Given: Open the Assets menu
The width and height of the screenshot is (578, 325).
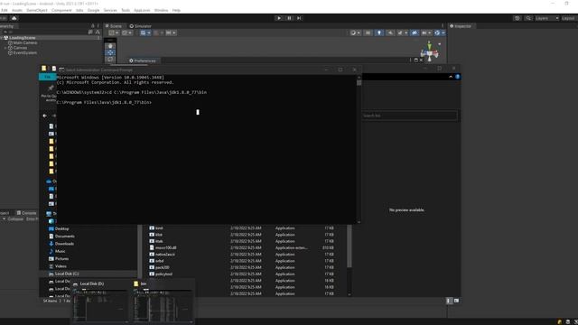Looking at the screenshot, I should (17, 10).
